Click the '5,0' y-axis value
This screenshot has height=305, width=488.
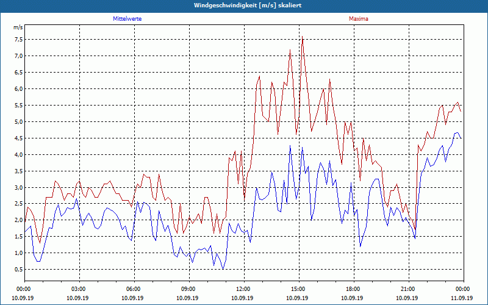pyautogui.click(x=18, y=121)
